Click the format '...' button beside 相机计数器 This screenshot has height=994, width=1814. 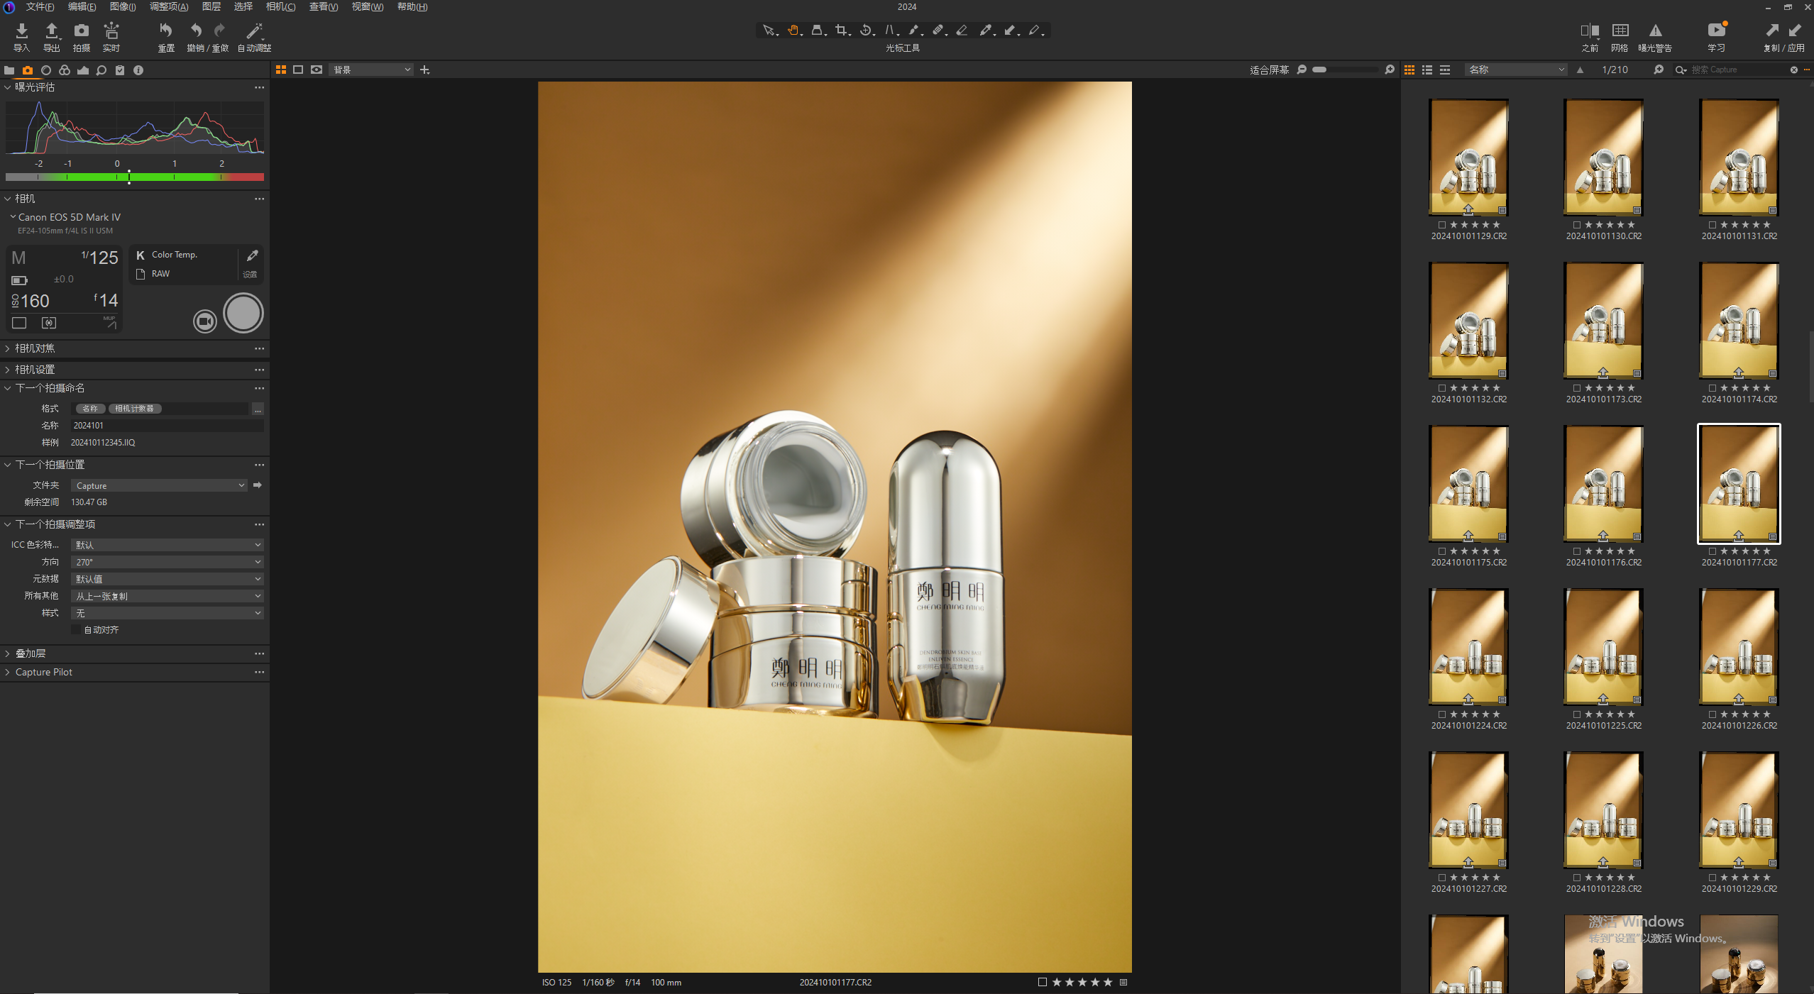(x=258, y=409)
